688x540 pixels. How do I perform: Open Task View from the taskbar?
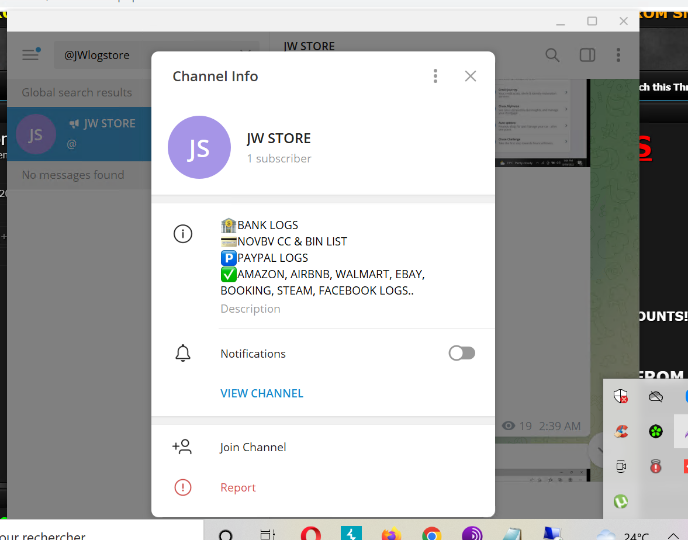(x=267, y=534)
